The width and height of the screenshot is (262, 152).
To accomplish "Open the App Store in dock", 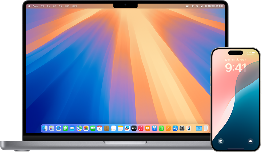I will [x=175, y=128].
